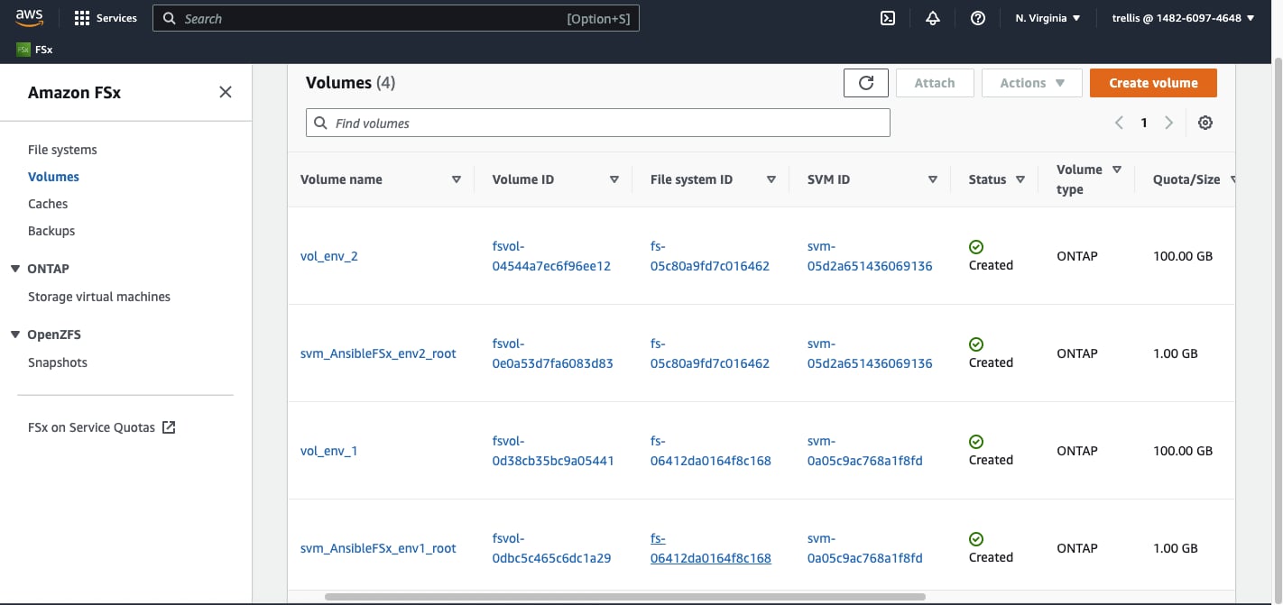Open Snapshots in sidebar
The image size is (1283, 605).
[58, 362]
